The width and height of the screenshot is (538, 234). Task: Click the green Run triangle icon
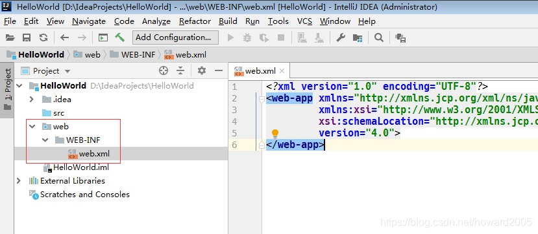tap(231, 38)
